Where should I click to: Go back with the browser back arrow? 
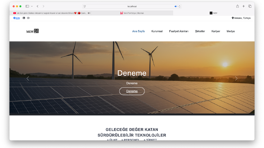[x=38, y=6]
